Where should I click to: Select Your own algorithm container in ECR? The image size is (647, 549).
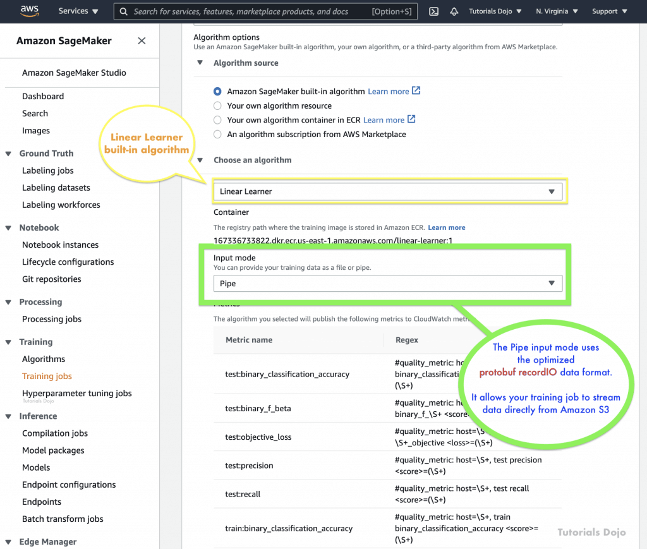tap(217, 120)
